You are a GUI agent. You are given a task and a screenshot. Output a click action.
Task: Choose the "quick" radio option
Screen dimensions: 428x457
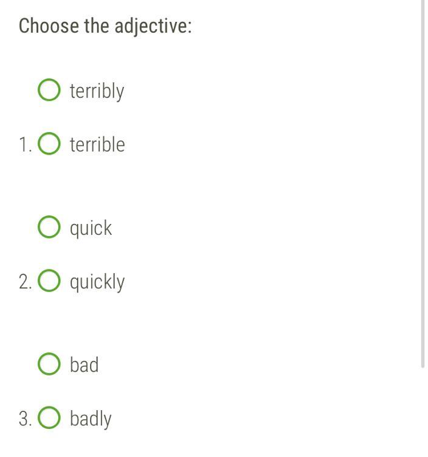click(49, 227)
